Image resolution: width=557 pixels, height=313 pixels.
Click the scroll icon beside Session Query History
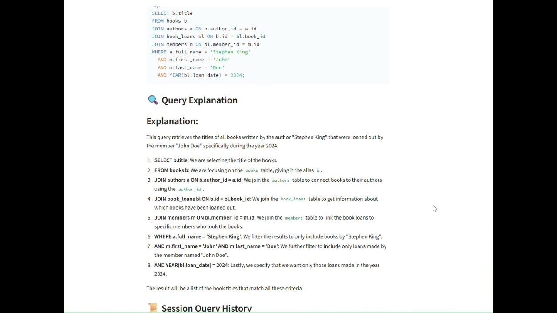click(x=153, y=307)
